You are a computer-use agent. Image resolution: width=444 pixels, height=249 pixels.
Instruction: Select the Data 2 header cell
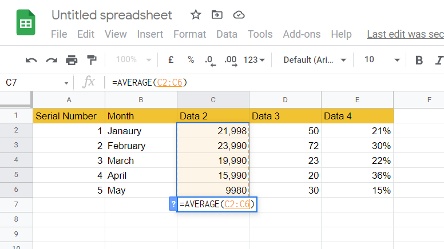pos(213,116)
